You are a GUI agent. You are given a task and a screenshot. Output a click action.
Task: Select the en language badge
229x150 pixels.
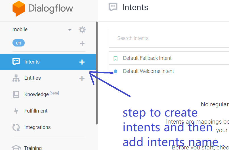pos(18,43)
